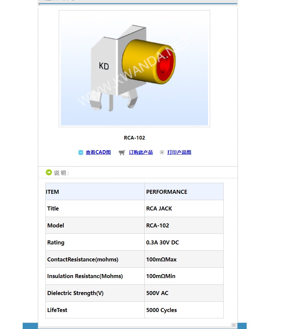Screen dimensions: 295x329
Task: Click the 说明 section heading
Action: tap(61, 173)
